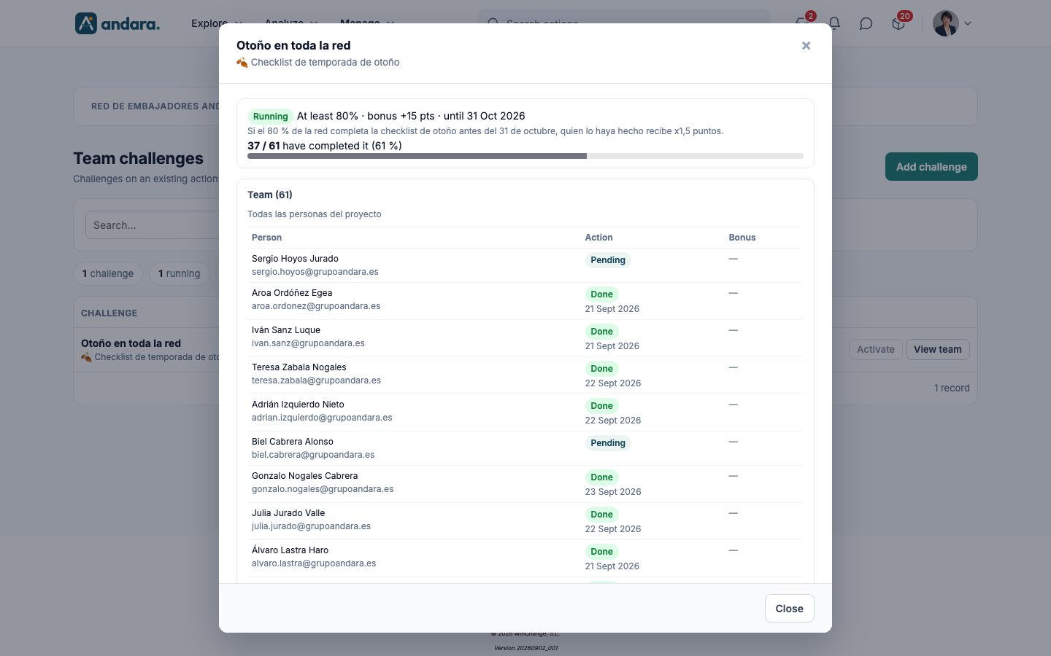Select the name Julia Jurado Valle
The height and width of the screenshot is (656, 1051).
point(288,513)
